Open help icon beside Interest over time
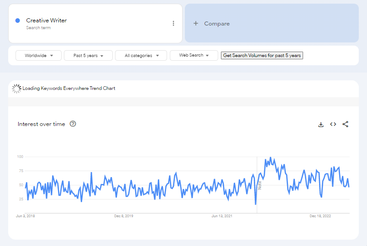The width and height of the screenshot is (367, 246). tap(73, 124)
